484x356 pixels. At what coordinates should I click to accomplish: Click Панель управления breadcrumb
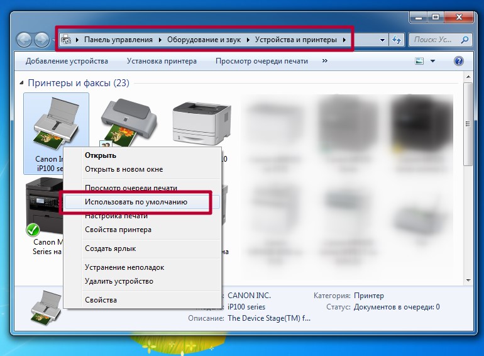pyautogui.click(x=119, y=40)
